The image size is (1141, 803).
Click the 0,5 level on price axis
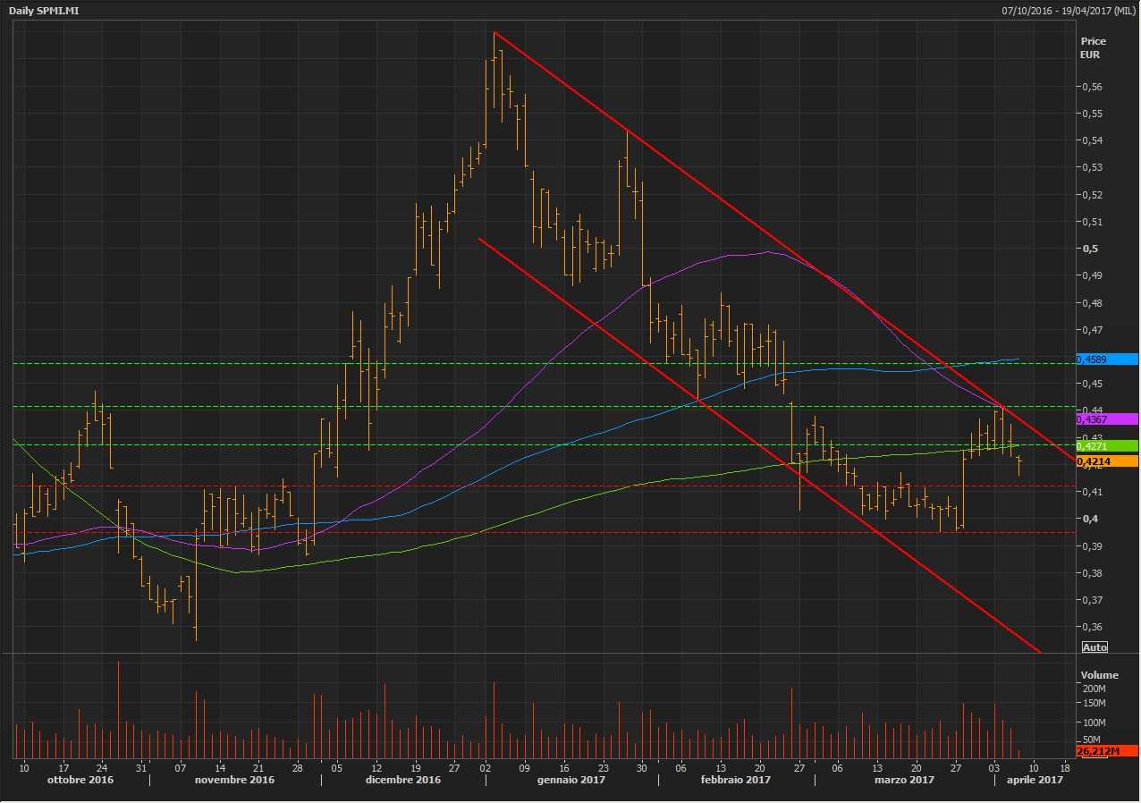point(1091,249)
